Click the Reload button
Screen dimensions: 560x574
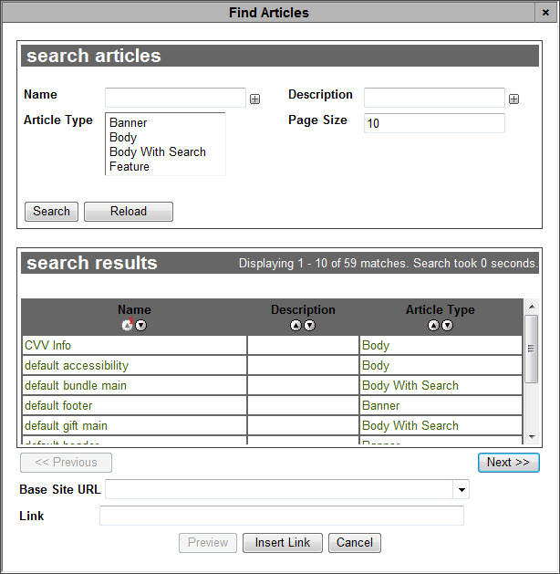point(129,212)
